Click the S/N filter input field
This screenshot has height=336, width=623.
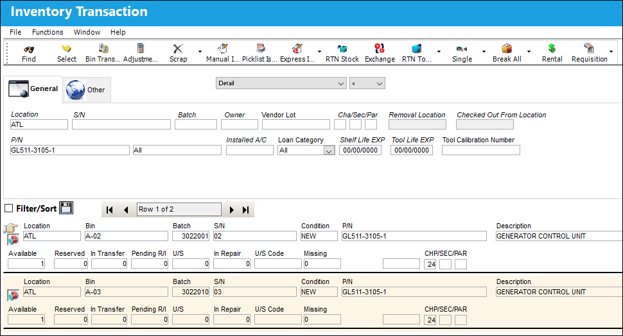[121, 124]
